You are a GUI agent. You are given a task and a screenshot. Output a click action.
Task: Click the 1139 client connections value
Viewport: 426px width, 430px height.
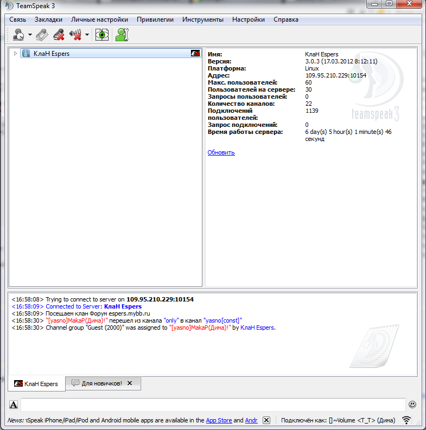312,111
